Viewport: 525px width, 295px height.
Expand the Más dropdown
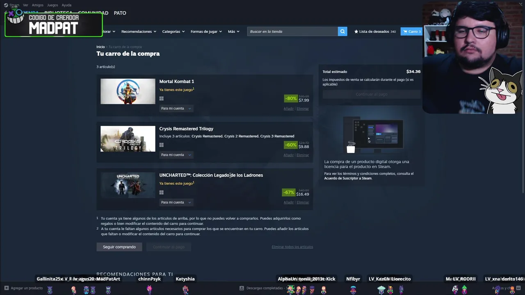click(x=234, y=32)
